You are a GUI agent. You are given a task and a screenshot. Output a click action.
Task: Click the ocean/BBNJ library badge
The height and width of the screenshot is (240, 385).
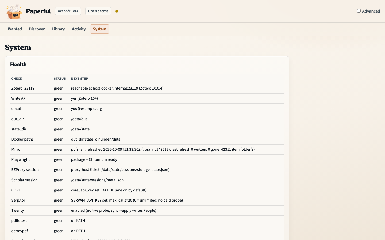point(68,11)
